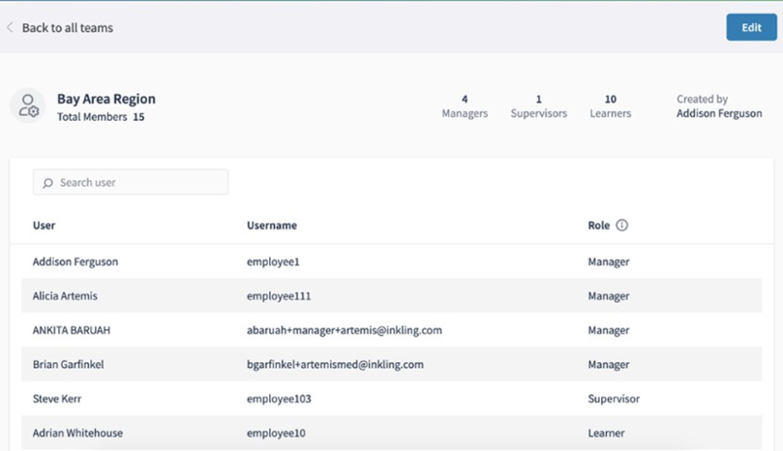
Task: Click the Username column header
Action: coord(272,225)
